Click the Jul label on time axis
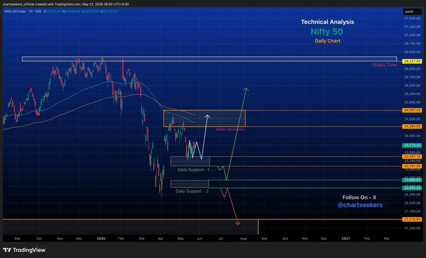 point(220,239)
